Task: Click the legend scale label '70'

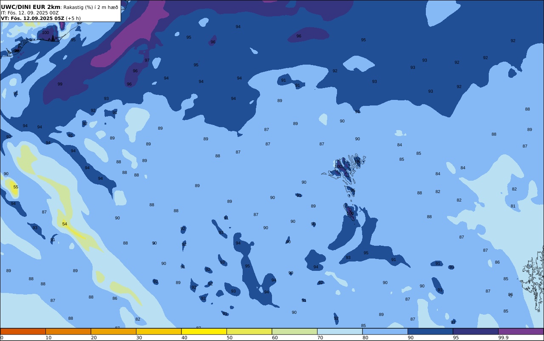Action: point(320,338)
